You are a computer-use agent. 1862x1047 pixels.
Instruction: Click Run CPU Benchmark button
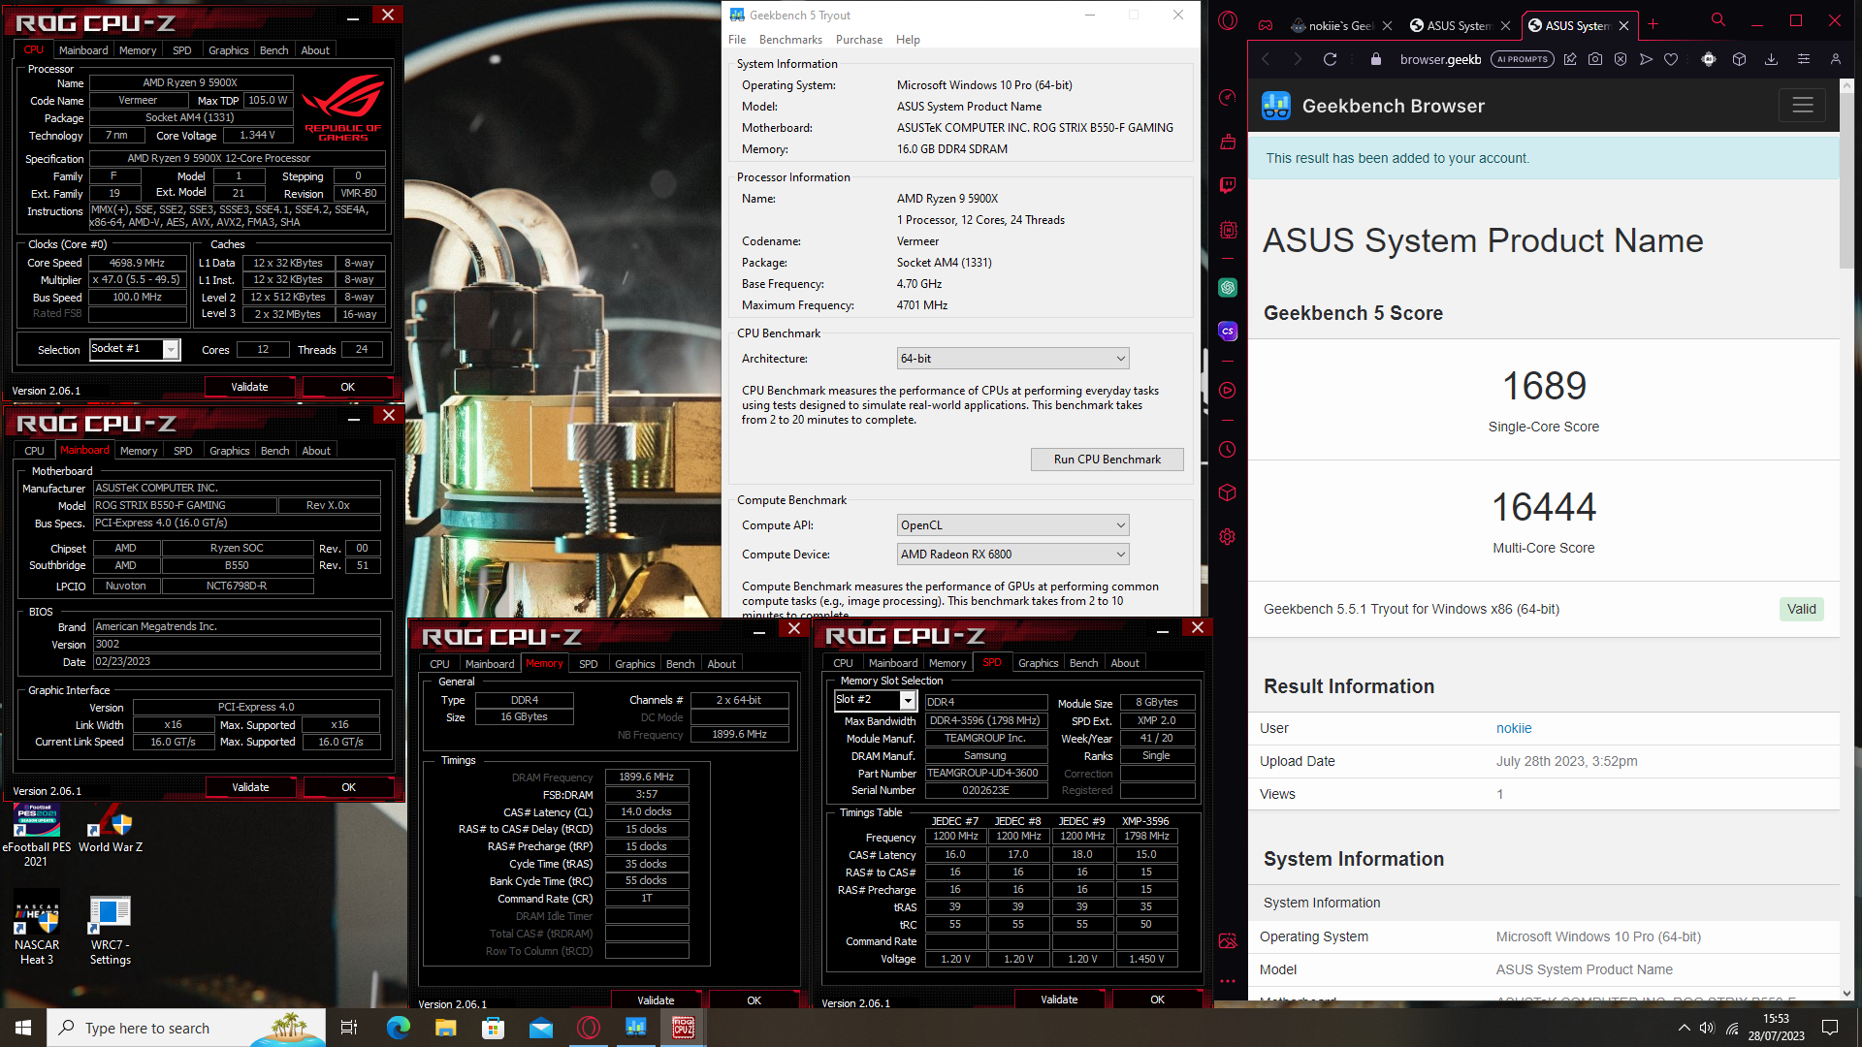tap(1107, 460)
